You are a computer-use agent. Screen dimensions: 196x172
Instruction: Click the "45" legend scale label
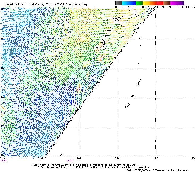pos(177,7)
